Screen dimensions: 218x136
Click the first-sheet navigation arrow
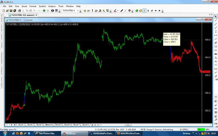pyautogui.click(x=7, y=125)
